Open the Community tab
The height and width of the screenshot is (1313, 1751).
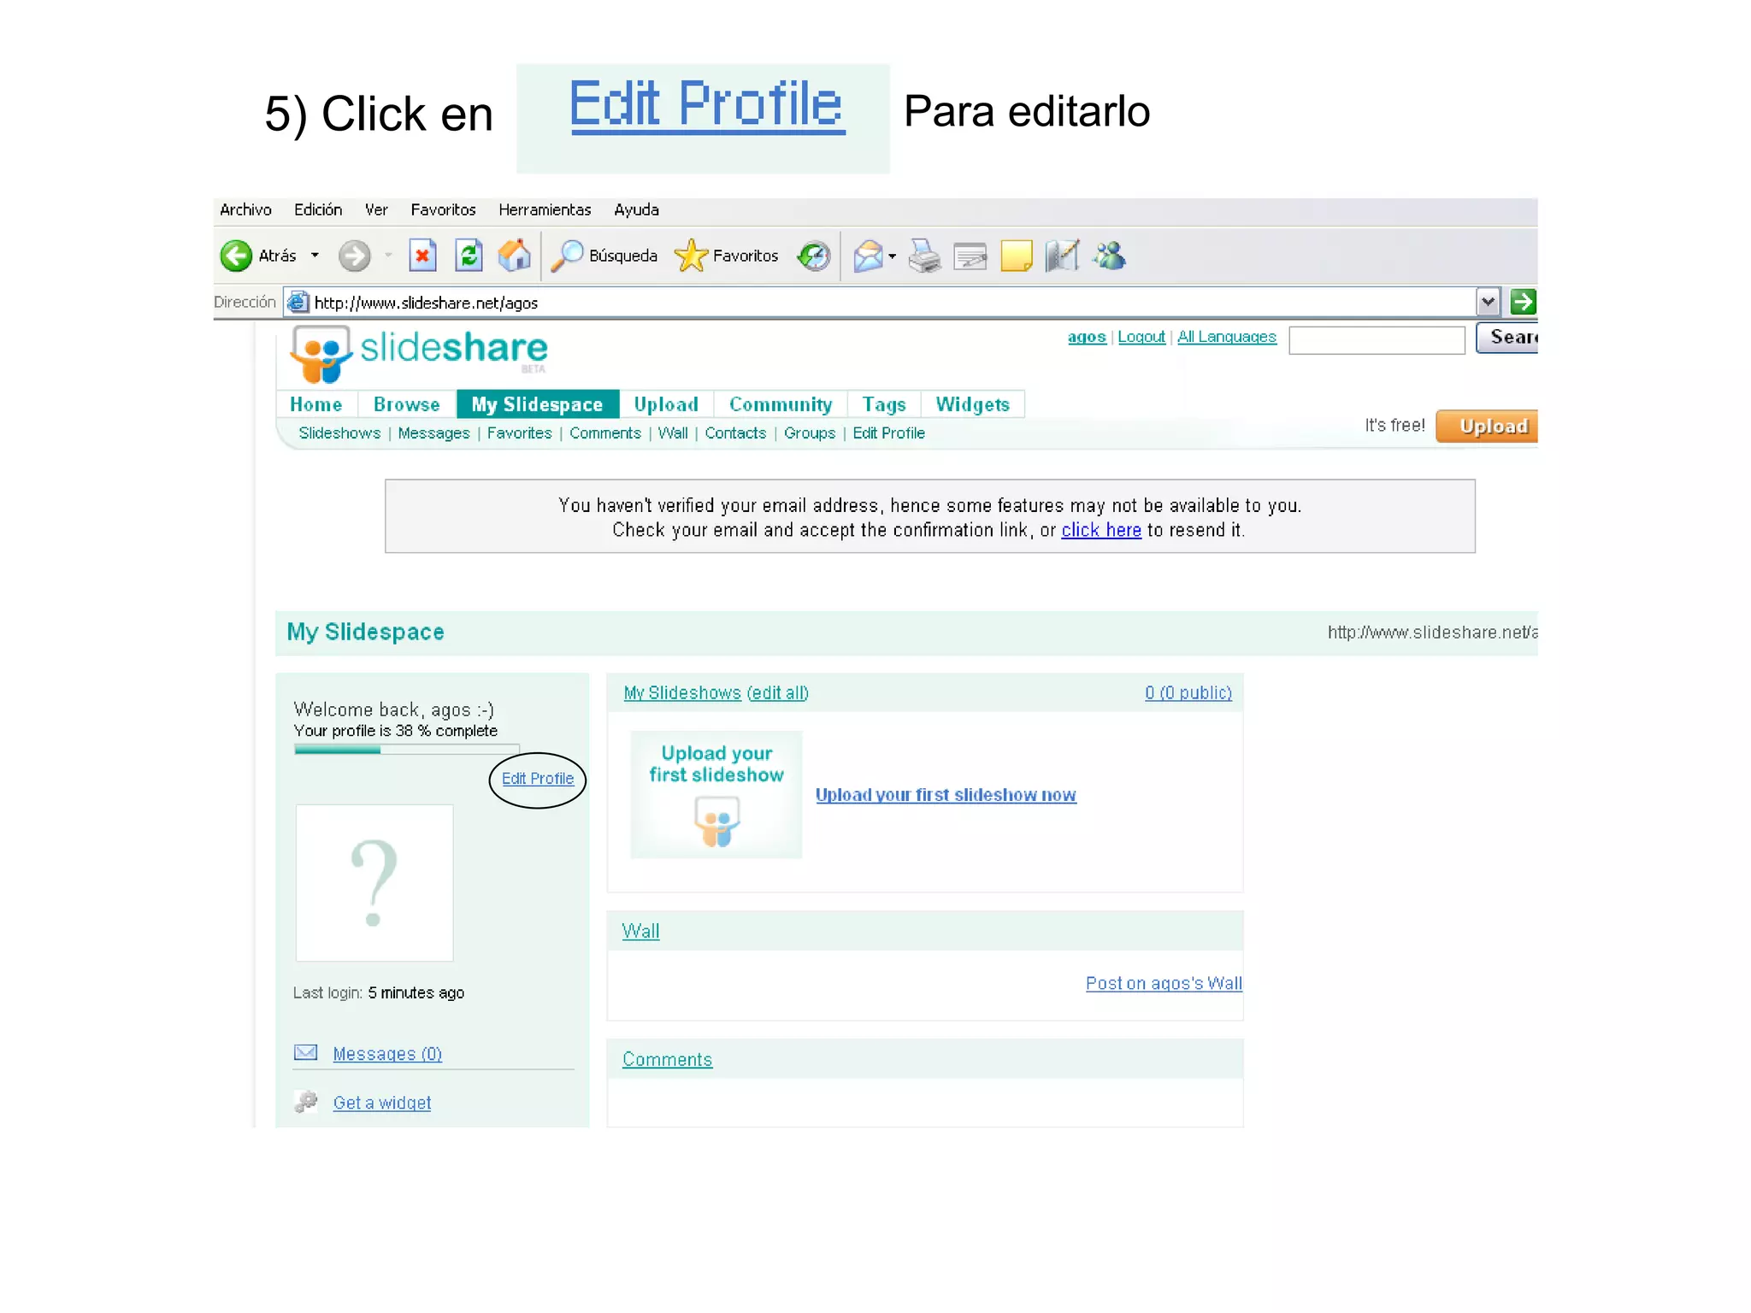tap(781, 404)
